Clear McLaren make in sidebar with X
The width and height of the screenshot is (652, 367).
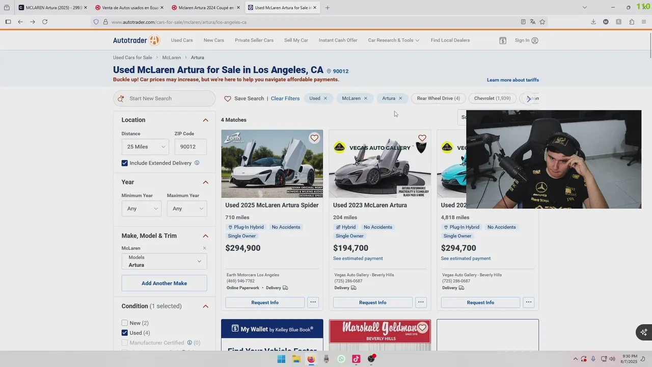(205, 248)
